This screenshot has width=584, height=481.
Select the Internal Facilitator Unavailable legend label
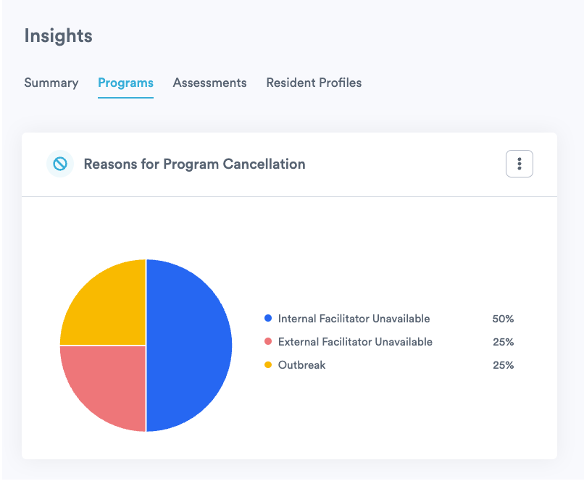pos(354,319)
